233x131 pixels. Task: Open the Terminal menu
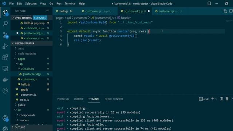[x=70, y=4]
